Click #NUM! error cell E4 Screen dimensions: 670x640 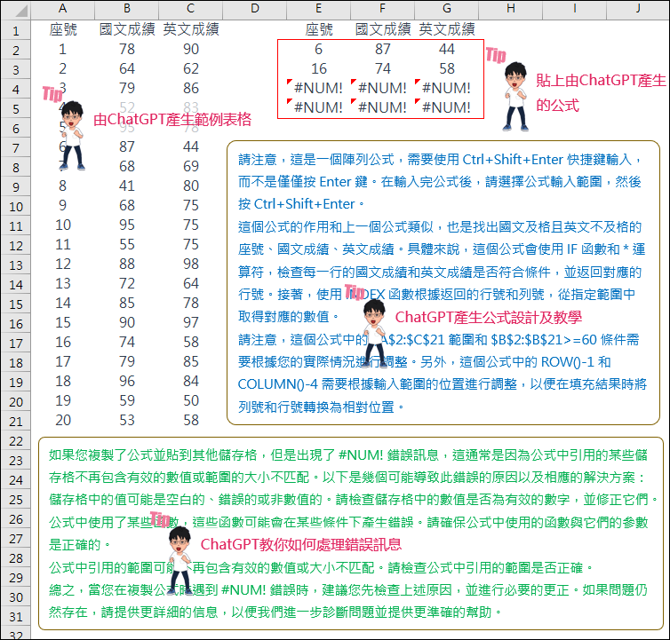point(319,88)
